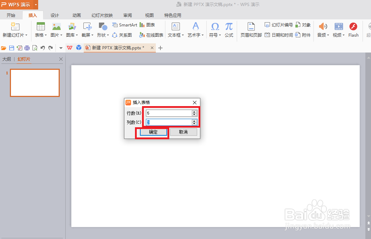Viewport: 371px width, 239px height.
Task: Close the 新建 PPTX document tab
Action: pyautogui.click(x=152, y=48)
